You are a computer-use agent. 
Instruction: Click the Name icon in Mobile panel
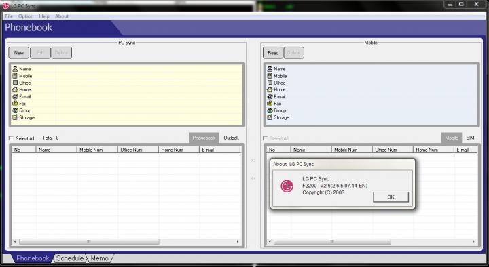coord(270,68)
